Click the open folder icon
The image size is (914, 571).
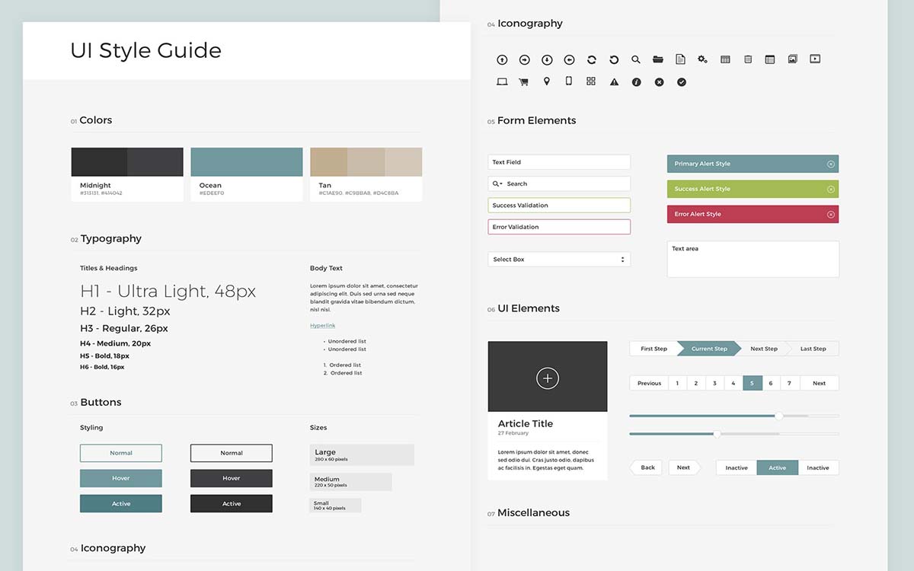[658, 59]
